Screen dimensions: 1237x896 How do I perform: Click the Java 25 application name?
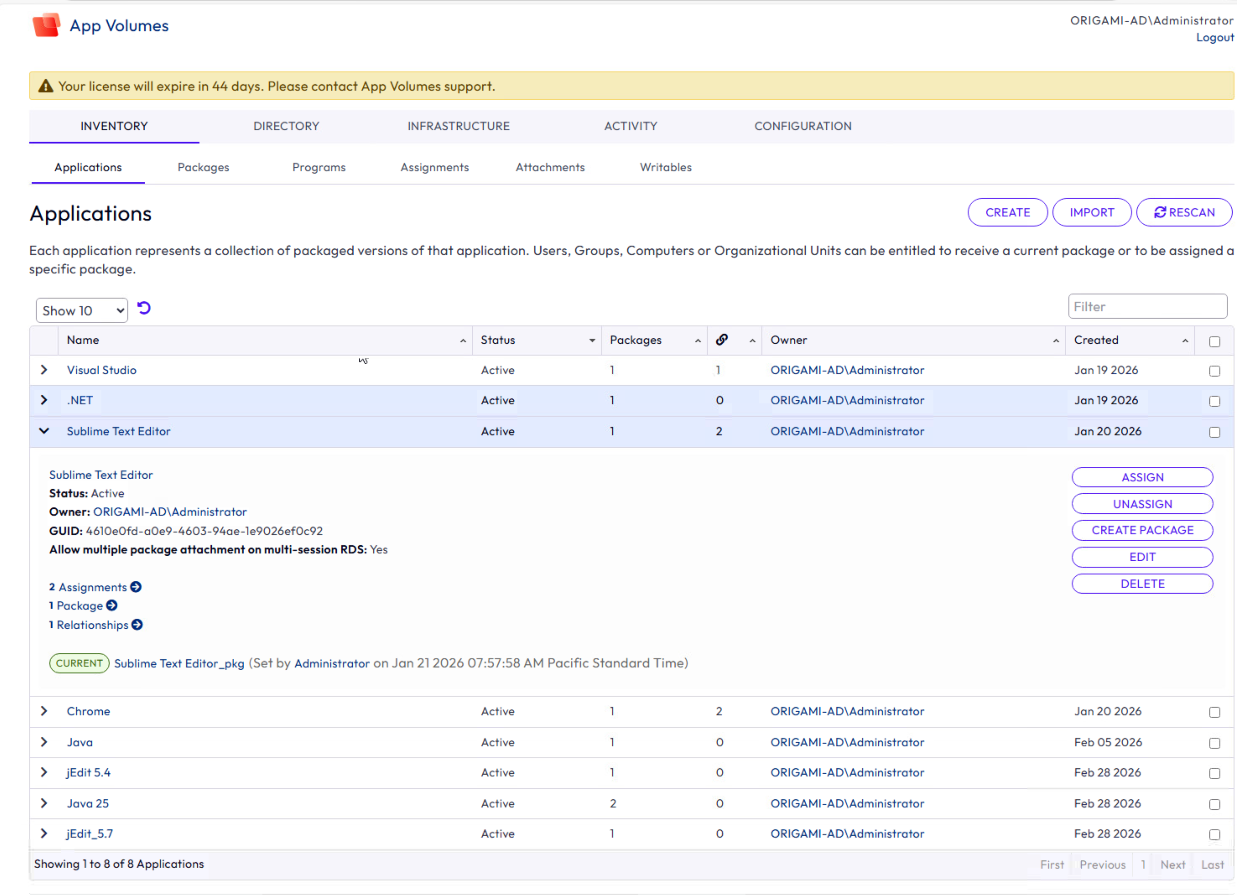(x=88, y=803)
